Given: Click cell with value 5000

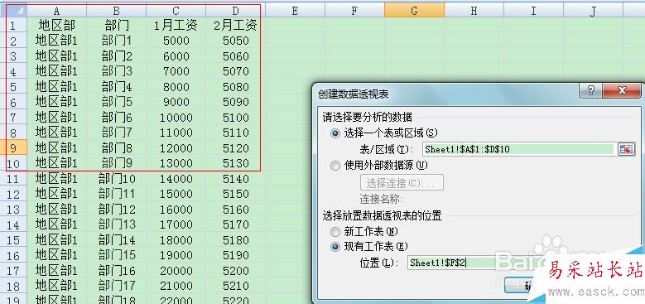Looking at the screenshot, I should 176,41.
